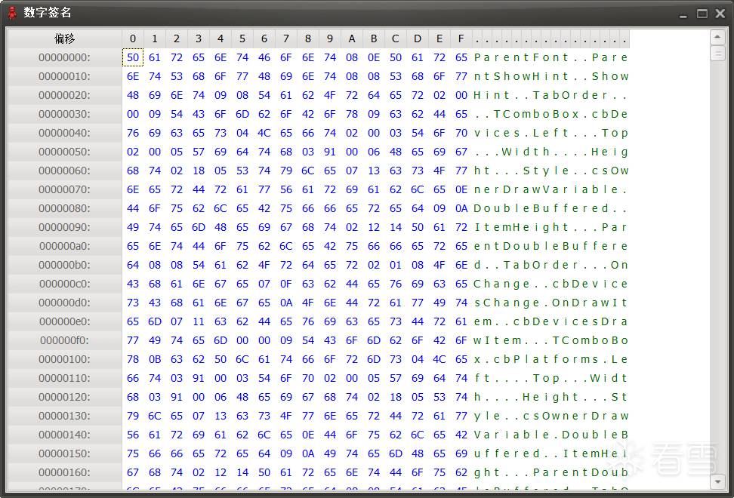Select the highlighted byte 50 at offset 00000000

[x=133, y=57]
